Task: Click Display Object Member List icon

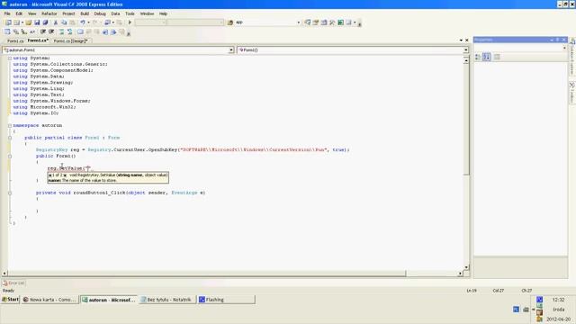Action: (x=8, y=32)
